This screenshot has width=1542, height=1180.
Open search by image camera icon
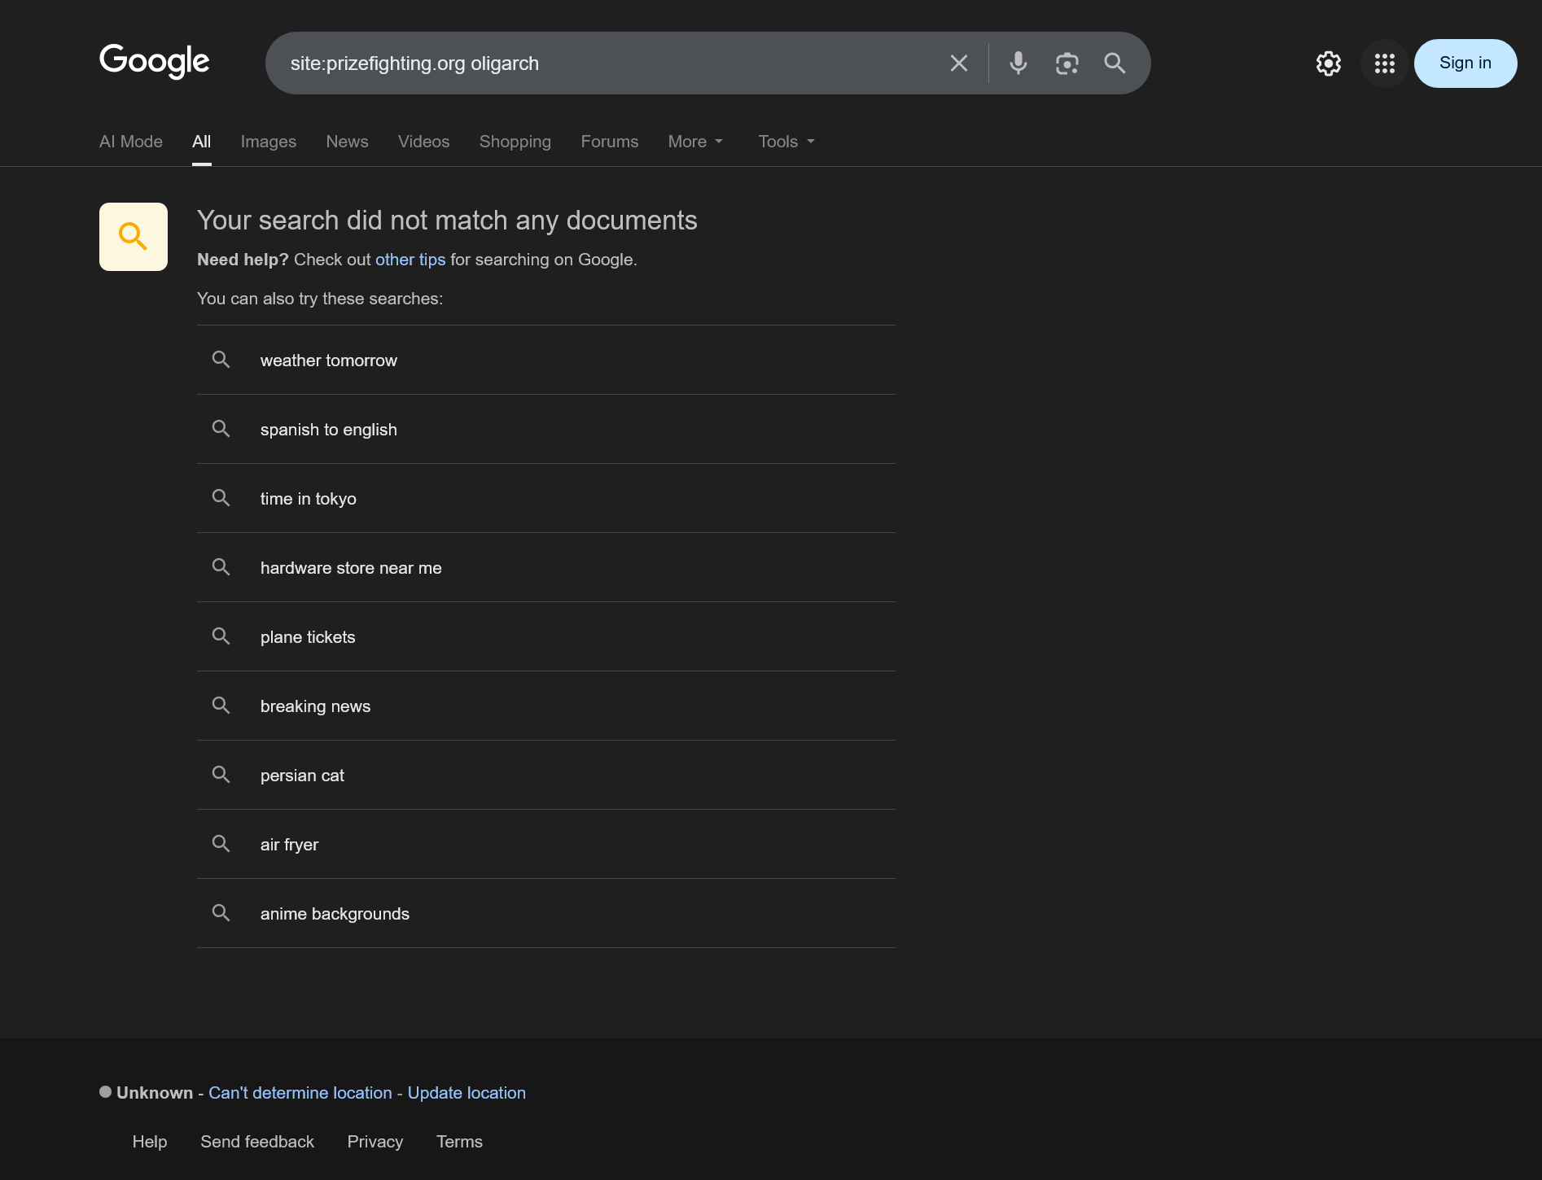(x=1067, y=63)
